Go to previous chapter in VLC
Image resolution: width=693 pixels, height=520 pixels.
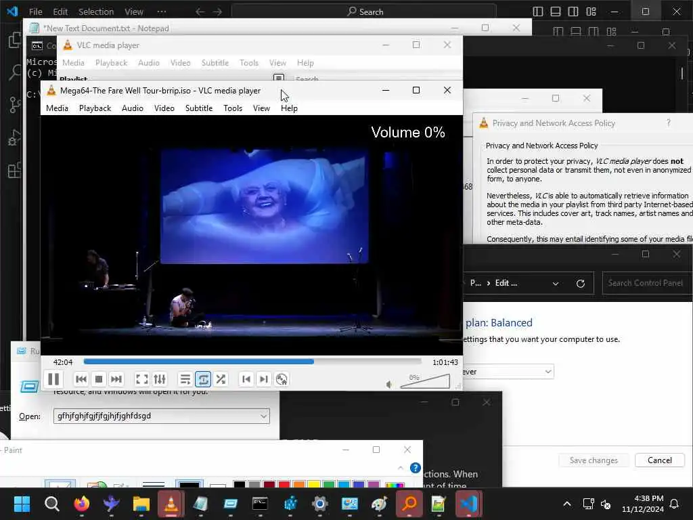coord(246,379)
